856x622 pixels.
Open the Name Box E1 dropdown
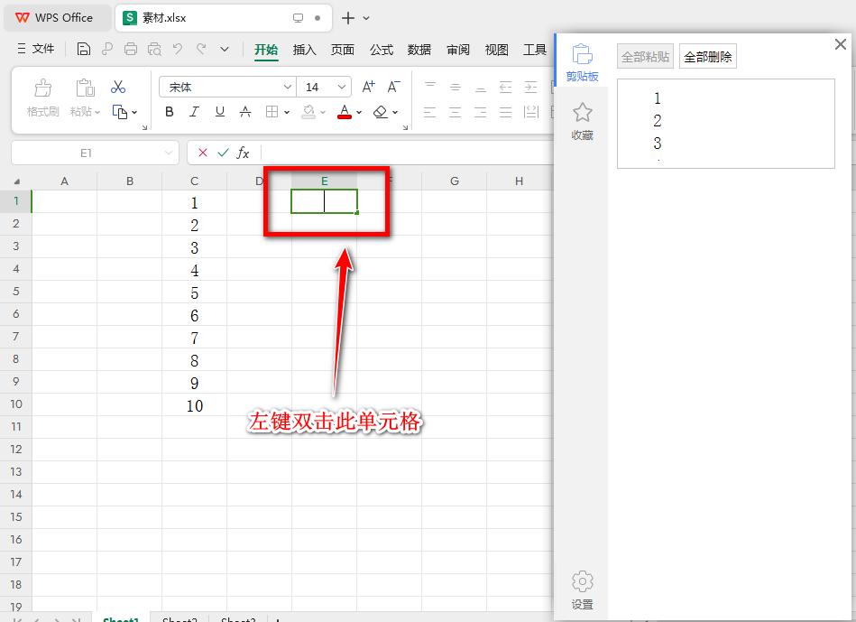coord(168,153)
